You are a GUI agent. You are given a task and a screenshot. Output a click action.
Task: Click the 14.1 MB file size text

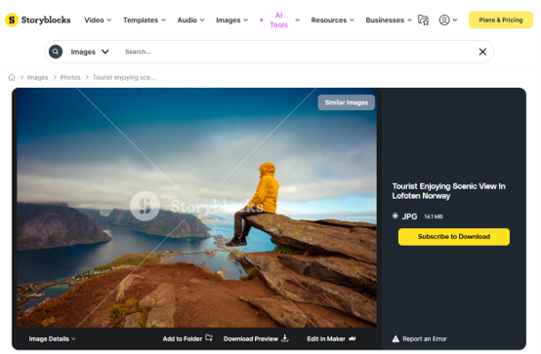coord(434,216)
